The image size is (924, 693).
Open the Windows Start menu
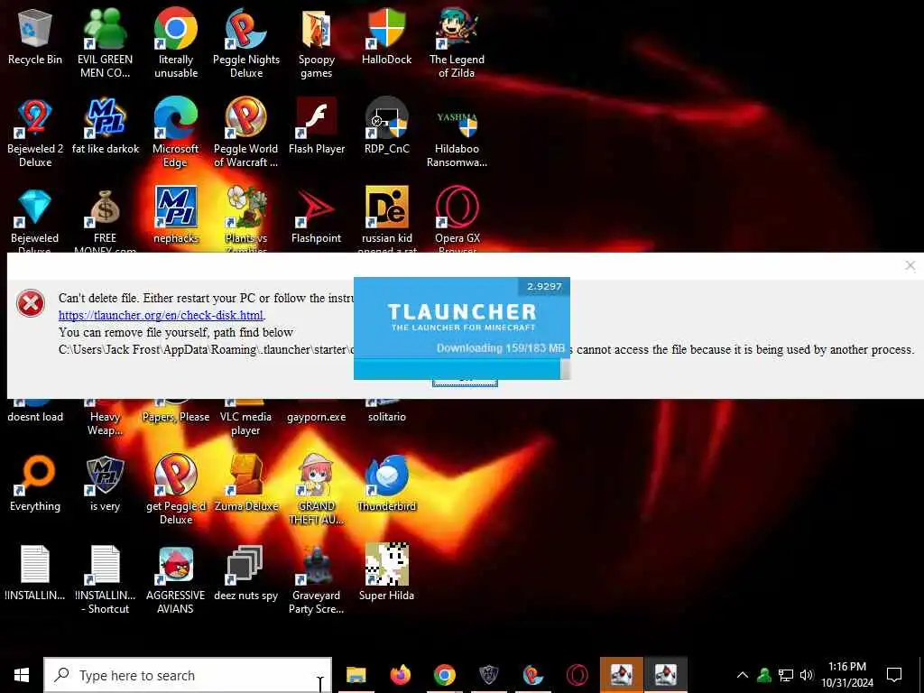22,675
